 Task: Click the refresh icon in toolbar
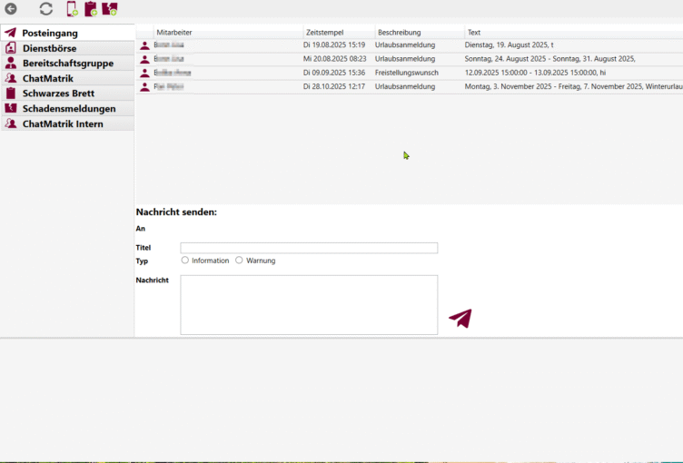pos(45,9)
